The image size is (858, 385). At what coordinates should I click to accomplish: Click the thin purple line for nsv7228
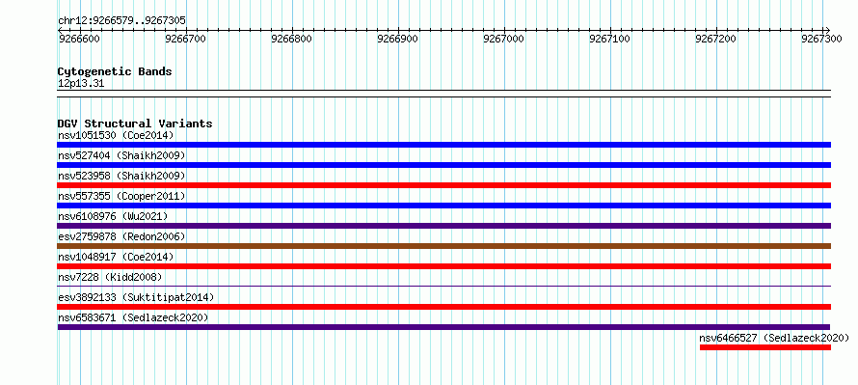pos(443,286)
